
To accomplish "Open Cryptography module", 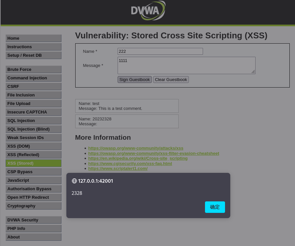I will [34, 206].
